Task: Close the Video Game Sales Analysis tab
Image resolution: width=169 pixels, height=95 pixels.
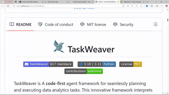Action: point(42,2)
